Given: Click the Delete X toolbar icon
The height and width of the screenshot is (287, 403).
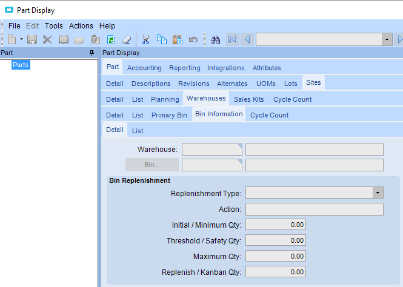Looking at the screenshot, I should (47, 39).
